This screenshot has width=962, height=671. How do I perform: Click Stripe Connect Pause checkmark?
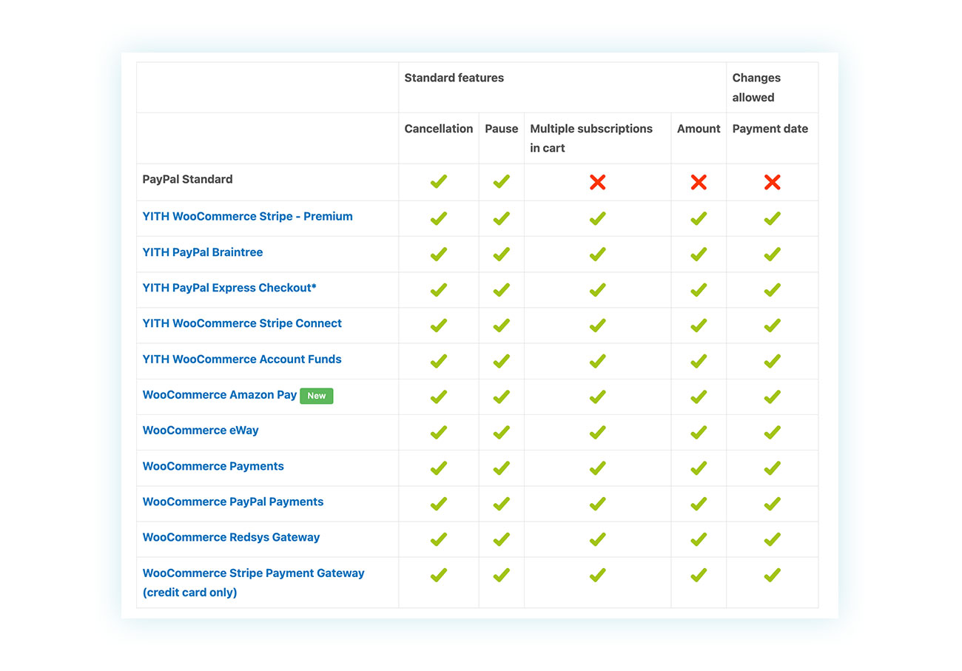coord(502,325)
